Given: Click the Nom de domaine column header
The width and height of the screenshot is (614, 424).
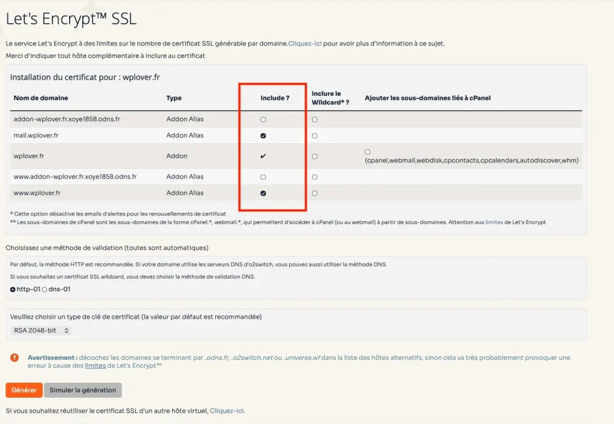Looking at the screenshot, I should (x=41, y=98).
